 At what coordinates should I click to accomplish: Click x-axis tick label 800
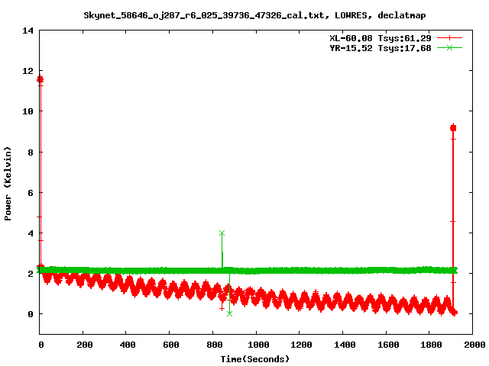pos(214,345)
